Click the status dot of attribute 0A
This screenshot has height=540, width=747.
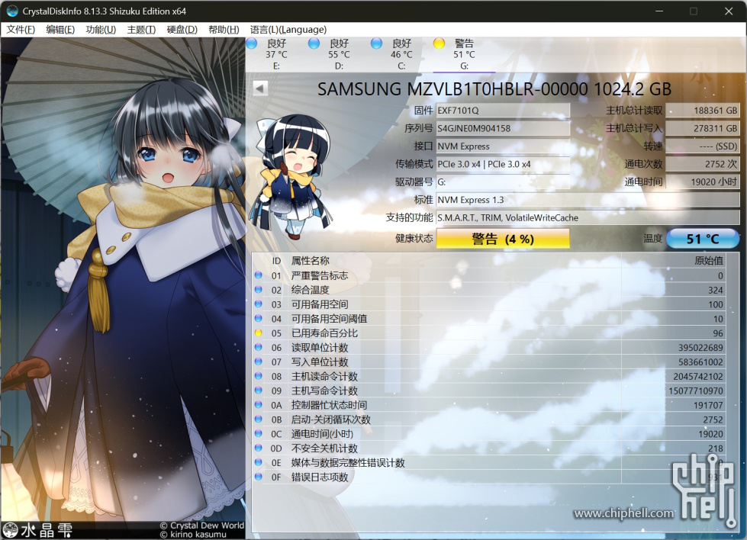(x=259, y=405)
